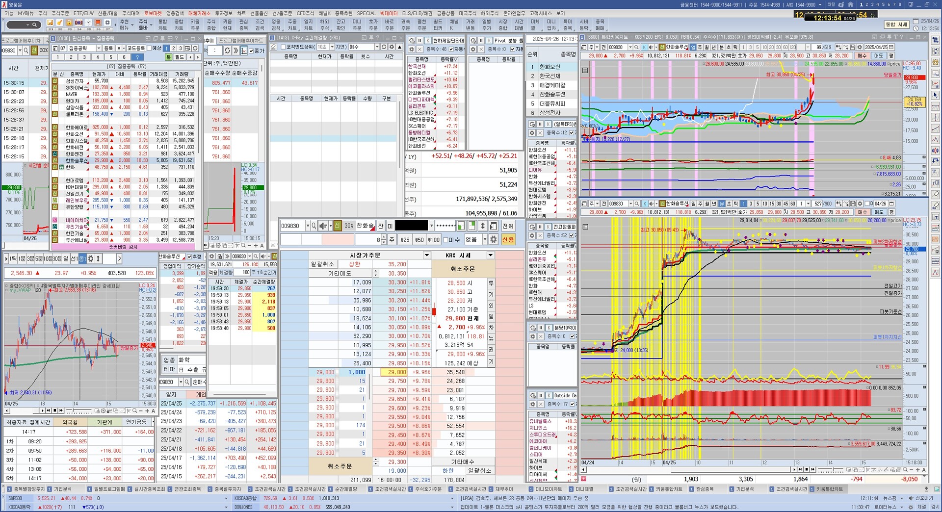Open the 없음 dropdown in order window
The height and width of the screenshot is (512, 942).
click(x=485, y=240)
